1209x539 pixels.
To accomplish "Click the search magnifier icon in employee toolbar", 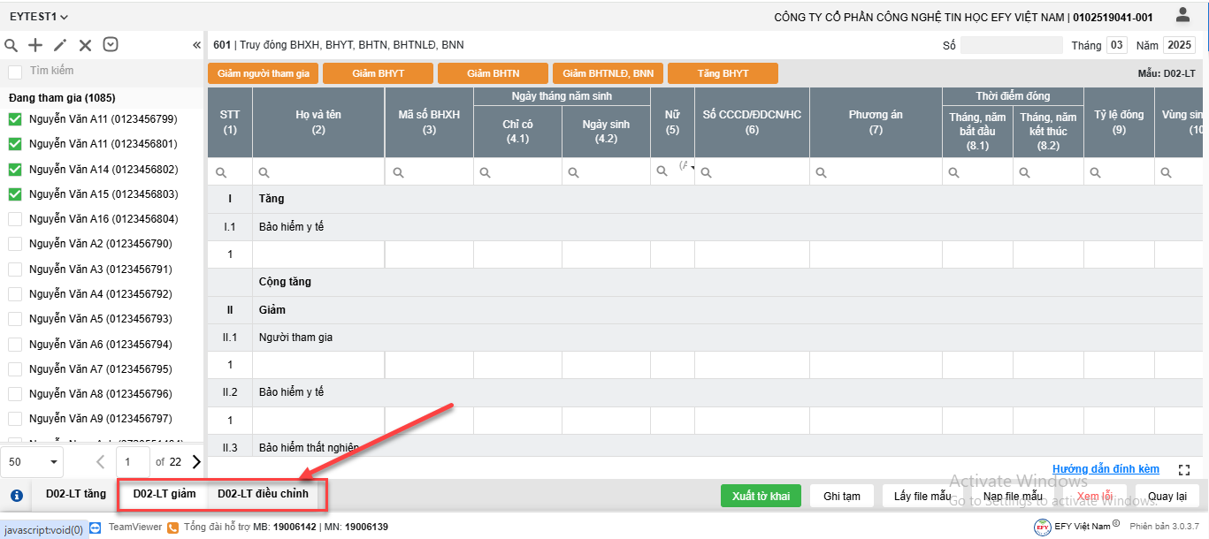I will click(x=11, y=45).
